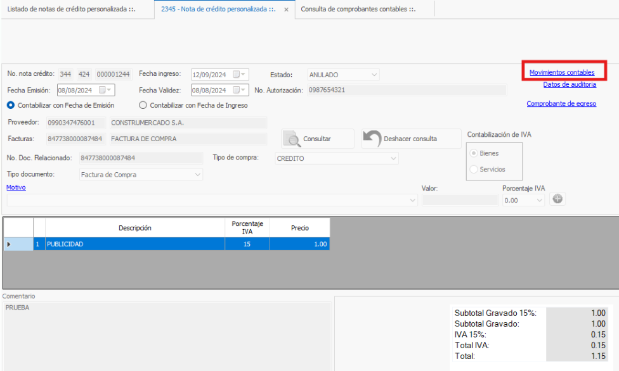Image resolution: width=619 pixels, height=371 pixels.
Task: Click the Datos de auditoria link
Action: point(570,84)
